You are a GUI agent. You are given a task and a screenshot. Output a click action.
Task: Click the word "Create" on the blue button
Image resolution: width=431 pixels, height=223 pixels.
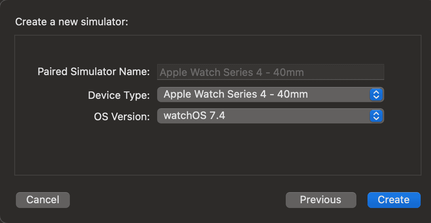[x=394, y=200]
